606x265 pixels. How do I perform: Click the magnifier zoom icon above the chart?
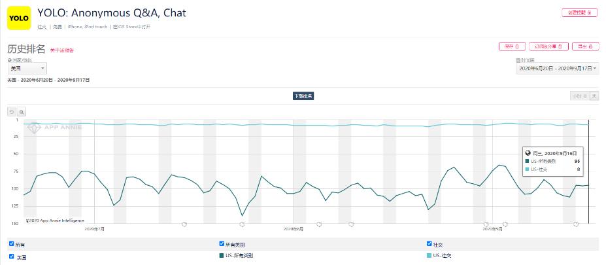coord(22,112)
